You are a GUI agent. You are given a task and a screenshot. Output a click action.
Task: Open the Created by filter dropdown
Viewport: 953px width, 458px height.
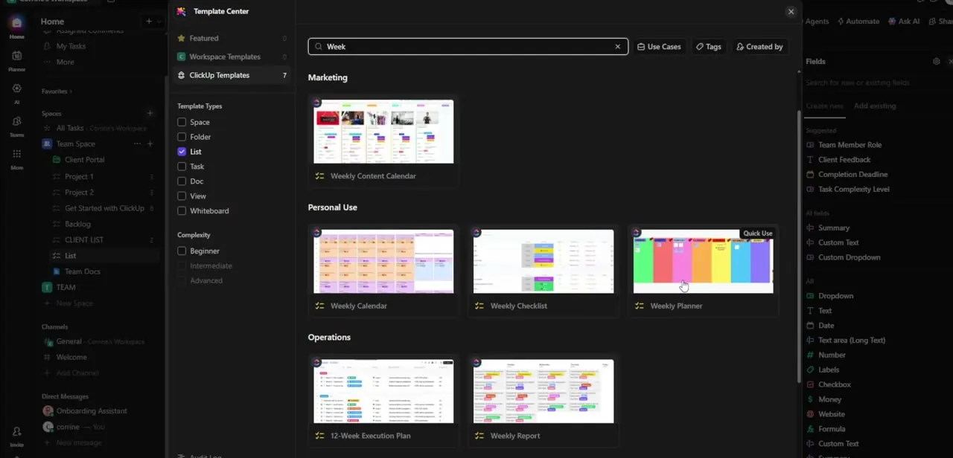pos(759,47)
